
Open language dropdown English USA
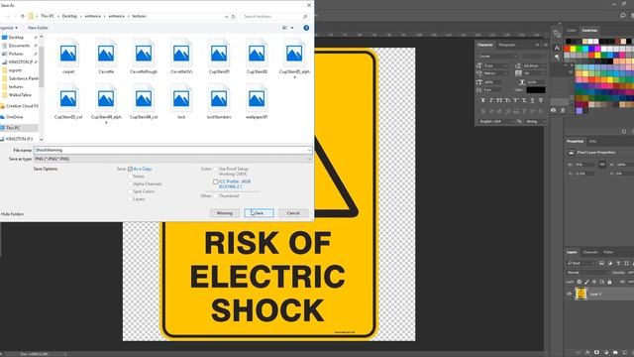[496, 121]
